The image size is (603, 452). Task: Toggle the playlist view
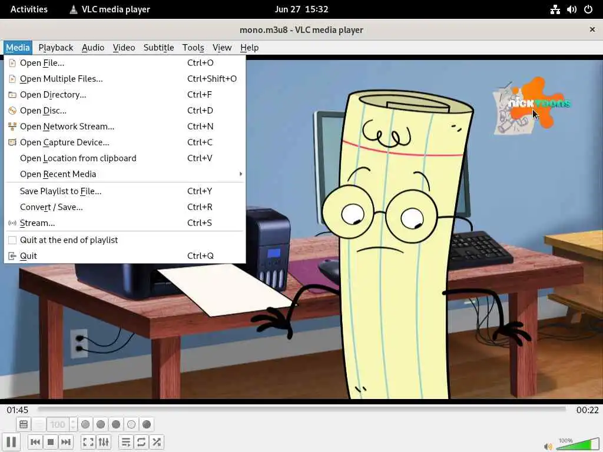(126, 441)
